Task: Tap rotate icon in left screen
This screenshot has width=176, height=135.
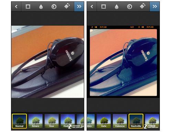Action: coord(67,6)
